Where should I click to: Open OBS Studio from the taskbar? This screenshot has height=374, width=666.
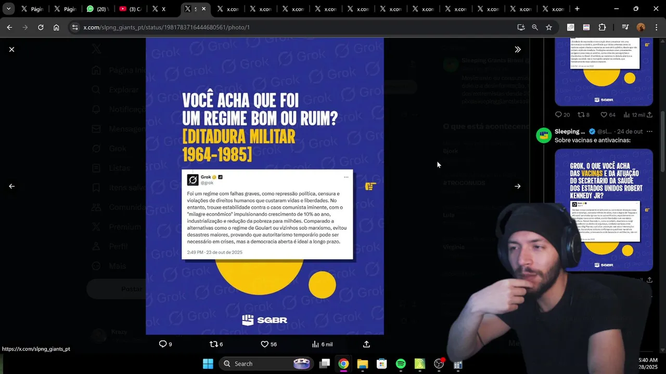coord(439,364)
